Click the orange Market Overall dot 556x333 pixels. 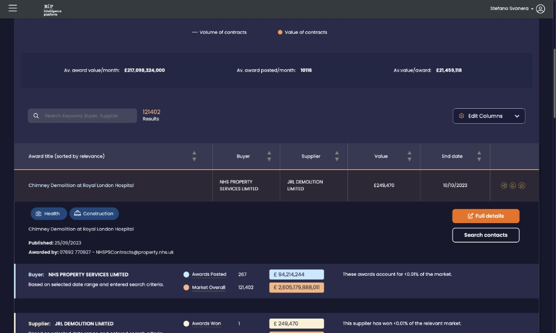[x=186, y=287]
